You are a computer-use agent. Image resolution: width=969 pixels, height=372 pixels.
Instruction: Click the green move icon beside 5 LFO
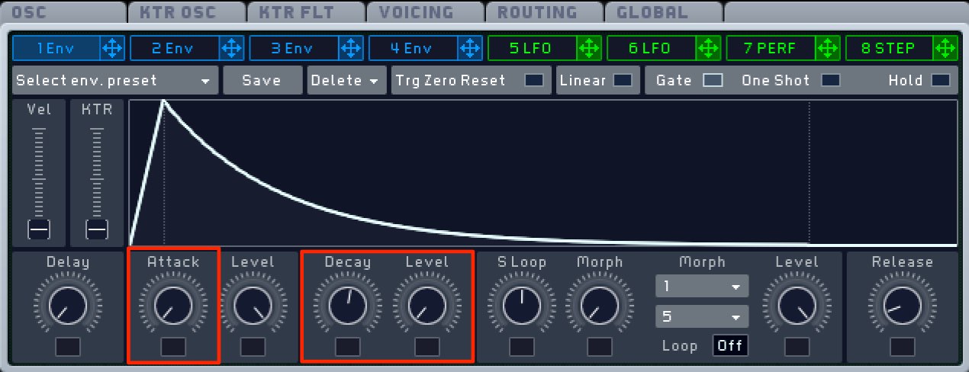[588, 49]
